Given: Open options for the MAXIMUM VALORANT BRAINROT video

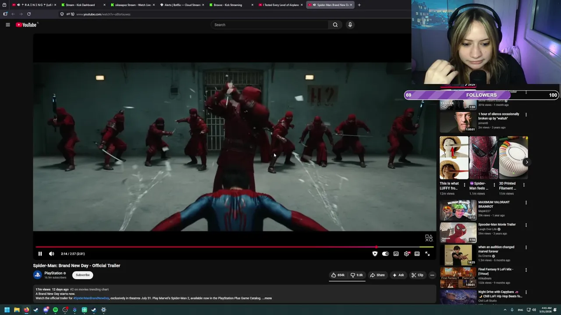Looking at the screenshot, I should 526,203.
